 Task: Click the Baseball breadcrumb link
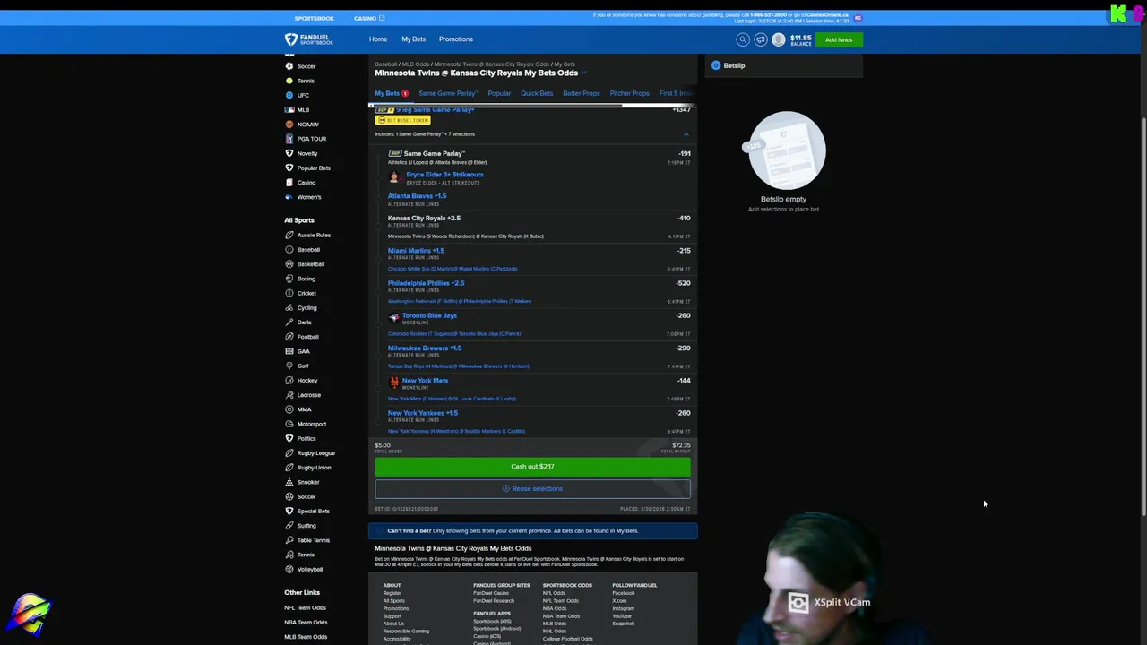coord(385,64)
